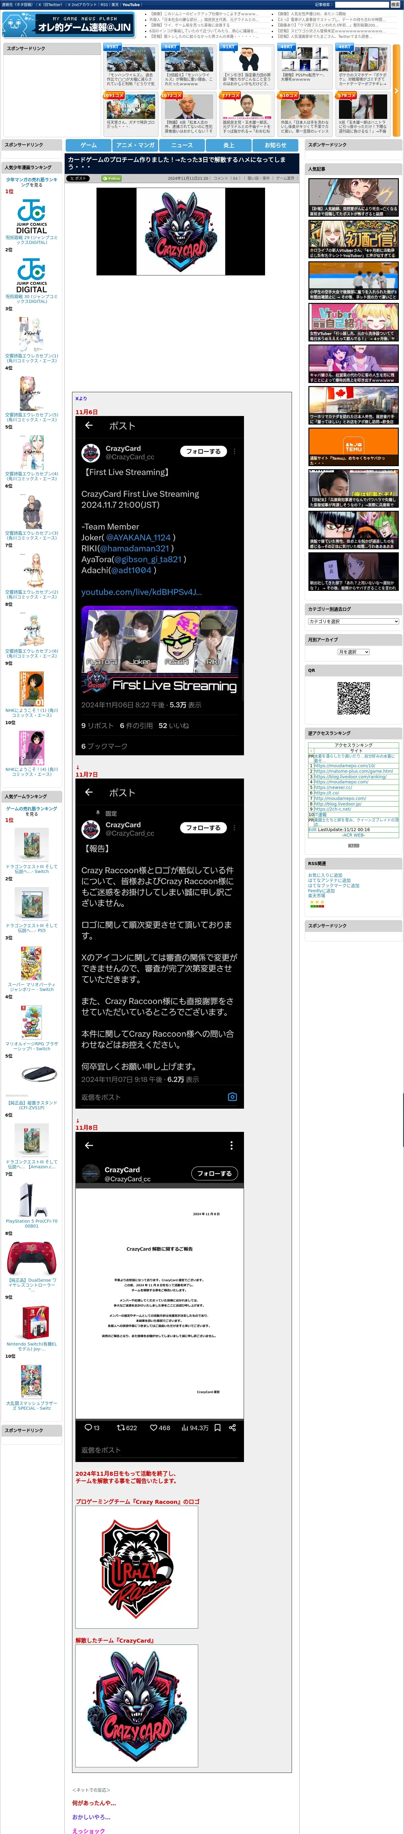Image resolution: width=404 pixels, height=1834 pixels.
Task: Click the orange carousel next arrow
Action: coord(396,90)
